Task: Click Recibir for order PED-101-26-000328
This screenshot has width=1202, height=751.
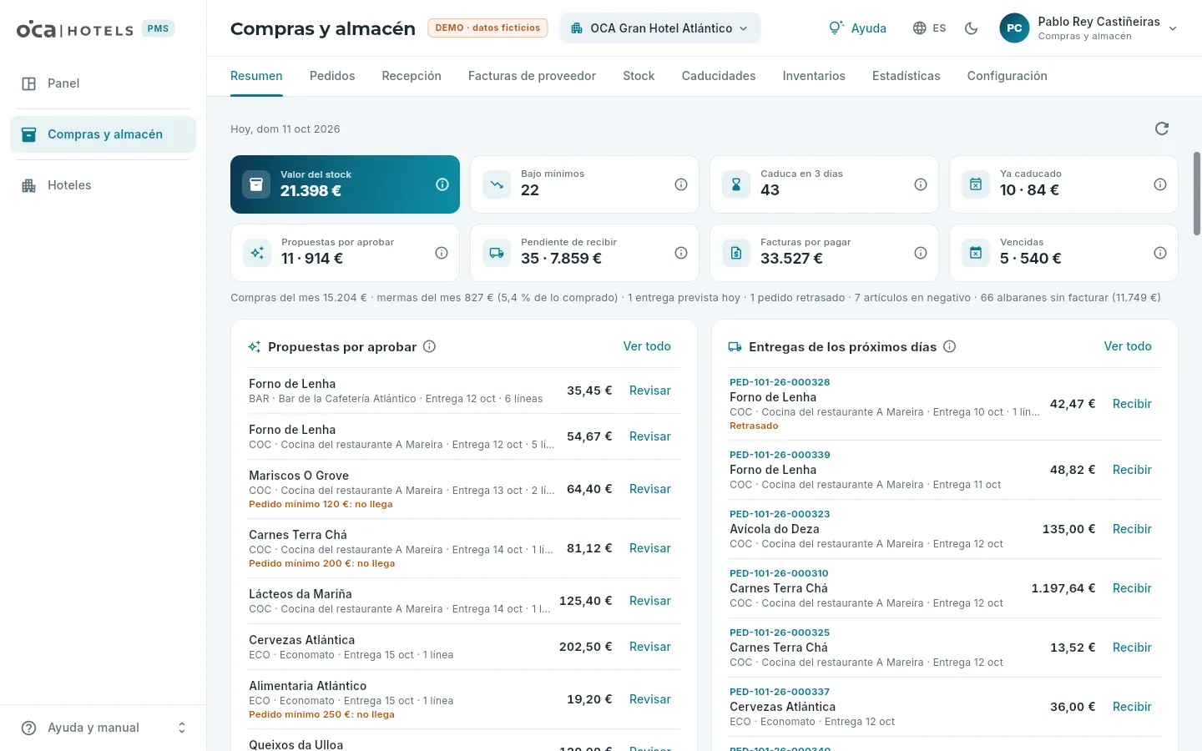Action: [x=1132, y=404]
